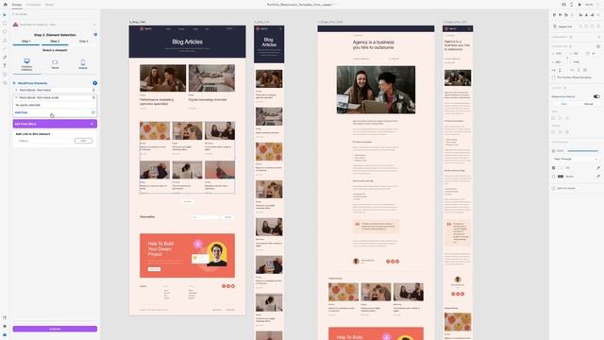Click the purple Add Posts Block button
Image resolution: width=604 pixels, height=340 pixels.
coord(55,124)
